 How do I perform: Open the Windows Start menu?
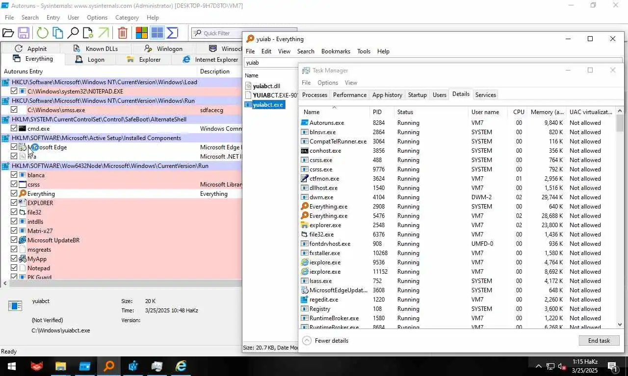point(12,366)
